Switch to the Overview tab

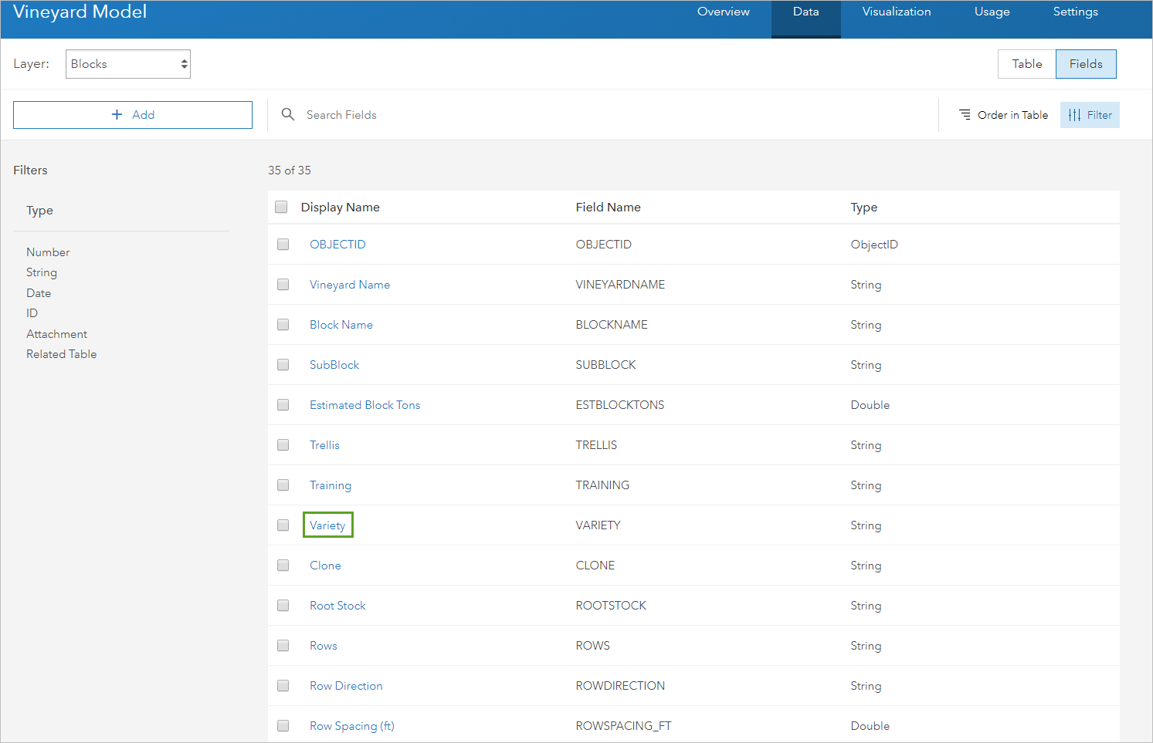pos(723,12)
